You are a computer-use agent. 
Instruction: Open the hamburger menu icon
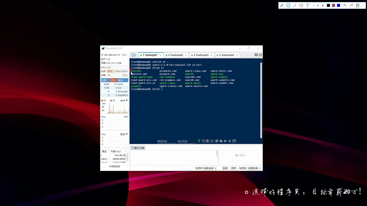click(x=260, y=55)
